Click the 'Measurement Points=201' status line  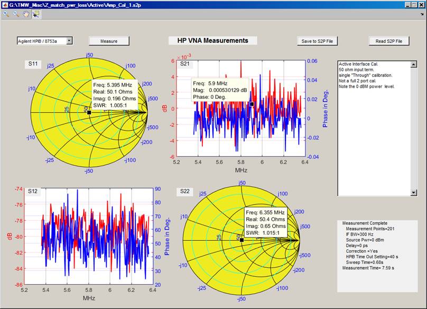pyautogui.click(x=370, y=229)
